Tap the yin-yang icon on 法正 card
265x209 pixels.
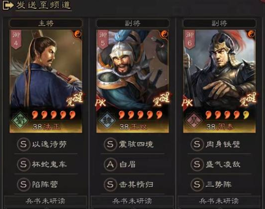coord(78,34)
